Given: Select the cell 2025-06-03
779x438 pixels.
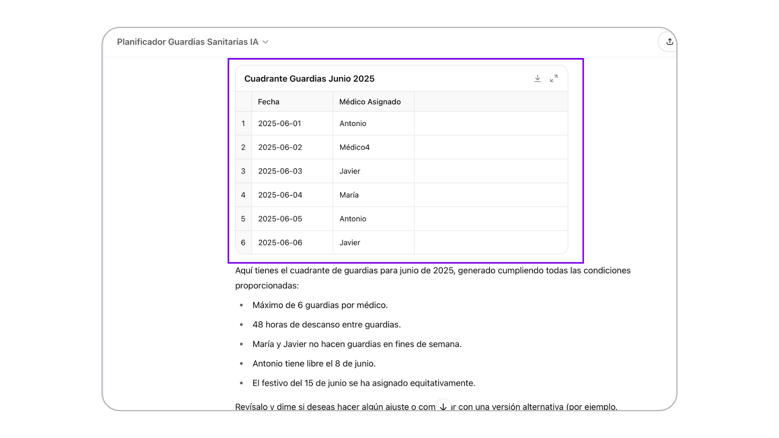Looking at the screenshot, I should tap(292, 171).
